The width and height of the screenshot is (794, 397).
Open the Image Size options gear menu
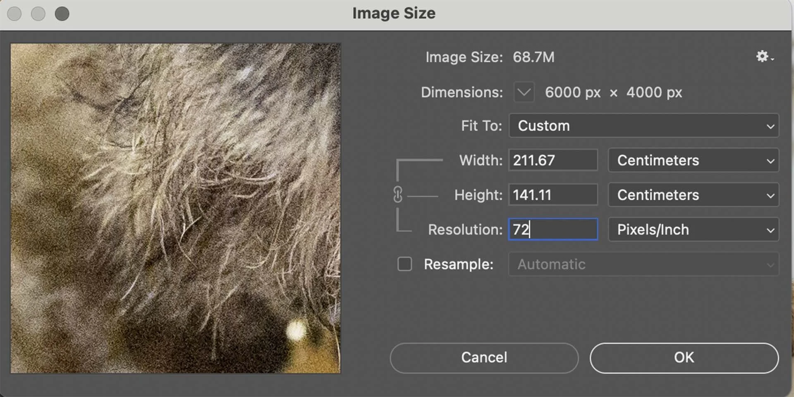tap(763, 57)
